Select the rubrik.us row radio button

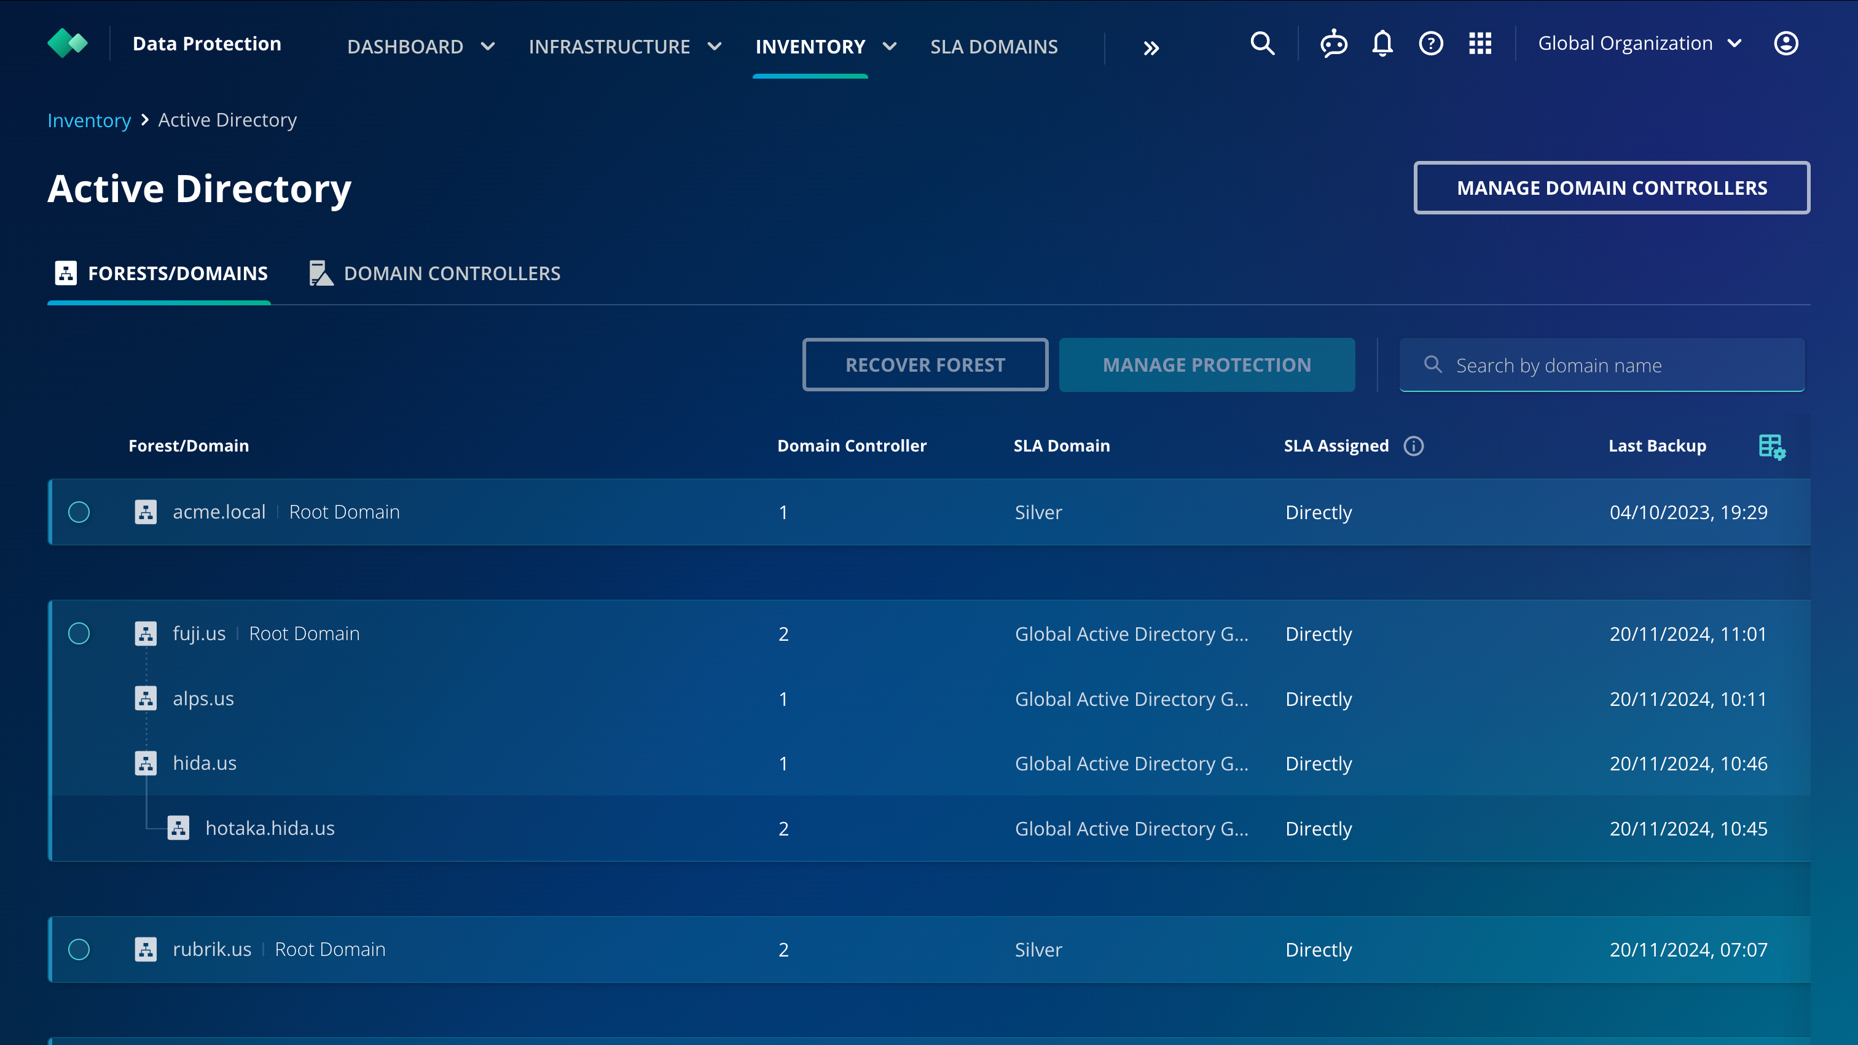79,950
